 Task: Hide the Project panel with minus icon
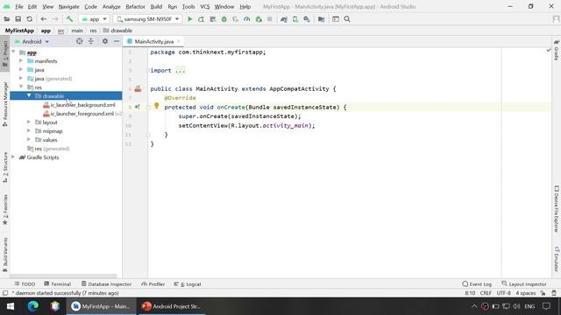(117, 41)
